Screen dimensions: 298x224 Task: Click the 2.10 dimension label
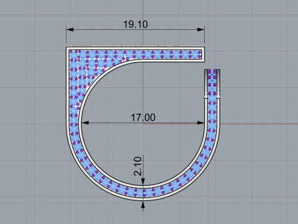click(138, 166)
